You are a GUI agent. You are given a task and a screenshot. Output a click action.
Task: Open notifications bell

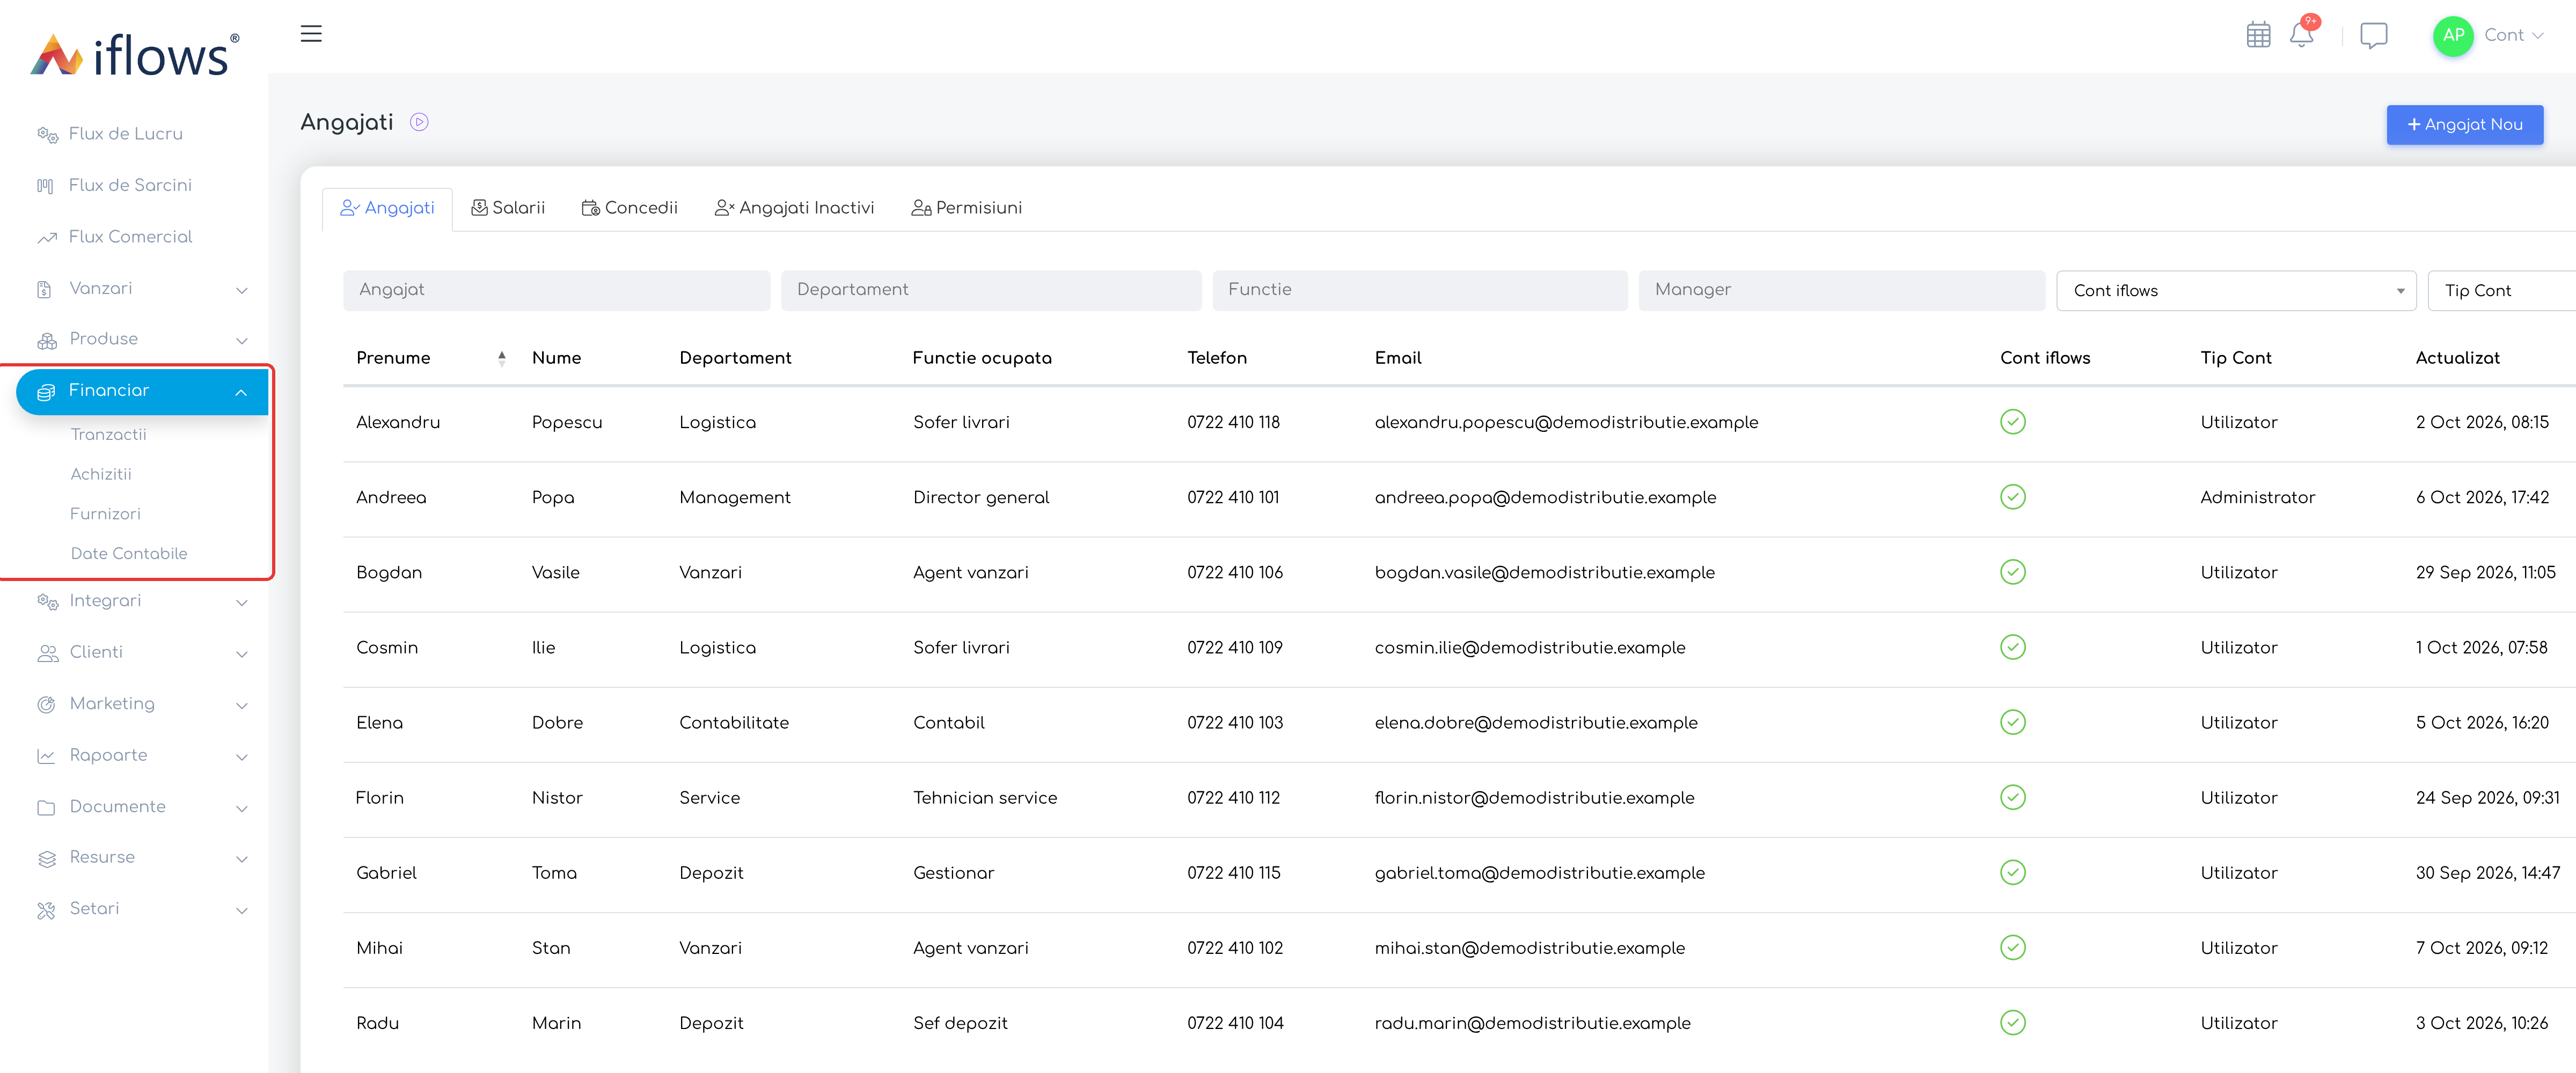(2300, 35)
